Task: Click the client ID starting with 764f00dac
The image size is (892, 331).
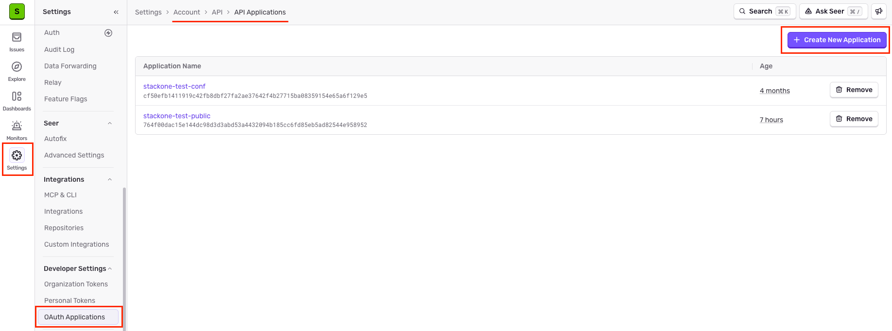Action: (255, 125)
